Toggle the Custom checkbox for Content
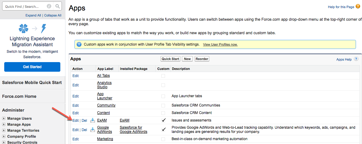Image resolution: width=362 pixels, height=144 pixels. 163,113
